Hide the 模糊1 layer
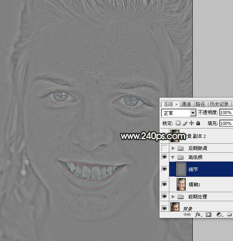The height and width of the screenshot is (241, 233). tap(164, 184)
